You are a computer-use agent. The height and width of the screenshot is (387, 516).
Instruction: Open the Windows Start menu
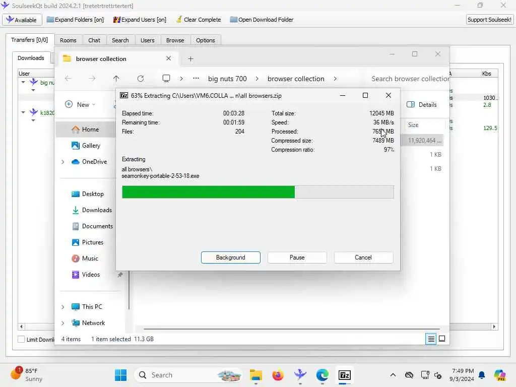coord(120,375)
